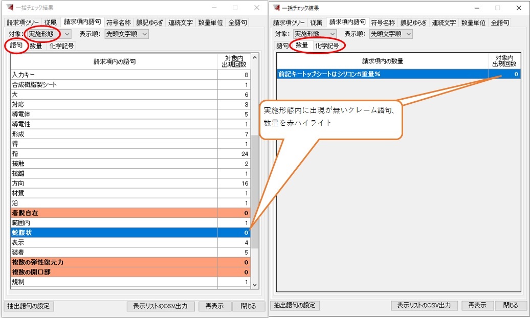Click 抽出語句の設定 button in right window
This screenshot has height=318, width=530.
(x=294, y=305)
